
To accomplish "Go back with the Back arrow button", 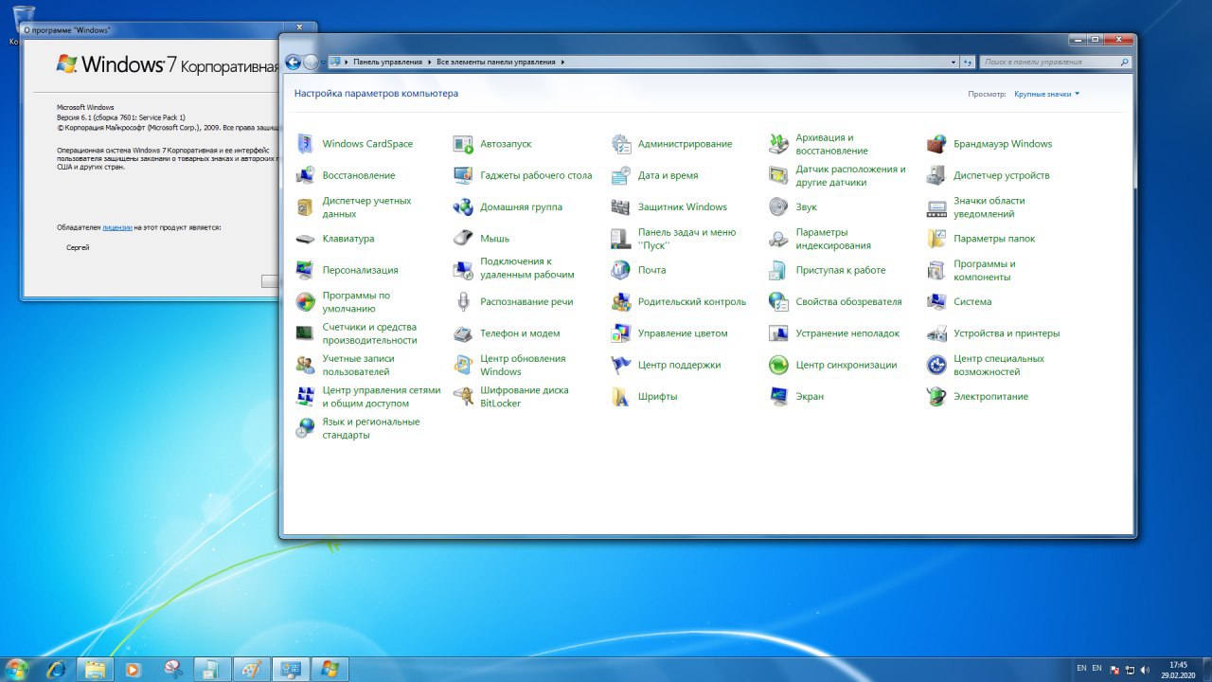I will 294,63.
